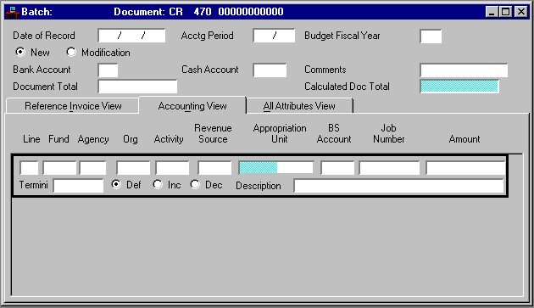Focus the Cash Account field
The image size is (534, 308).
(x=270, y=70)
